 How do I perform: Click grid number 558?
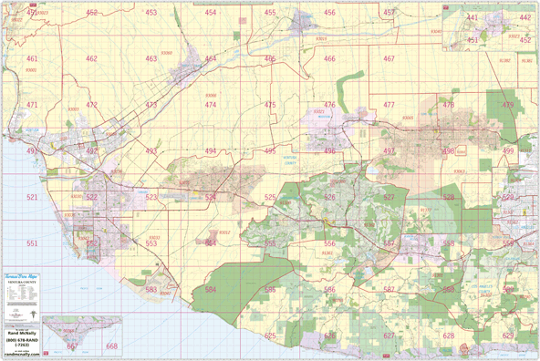pos(449,243)
